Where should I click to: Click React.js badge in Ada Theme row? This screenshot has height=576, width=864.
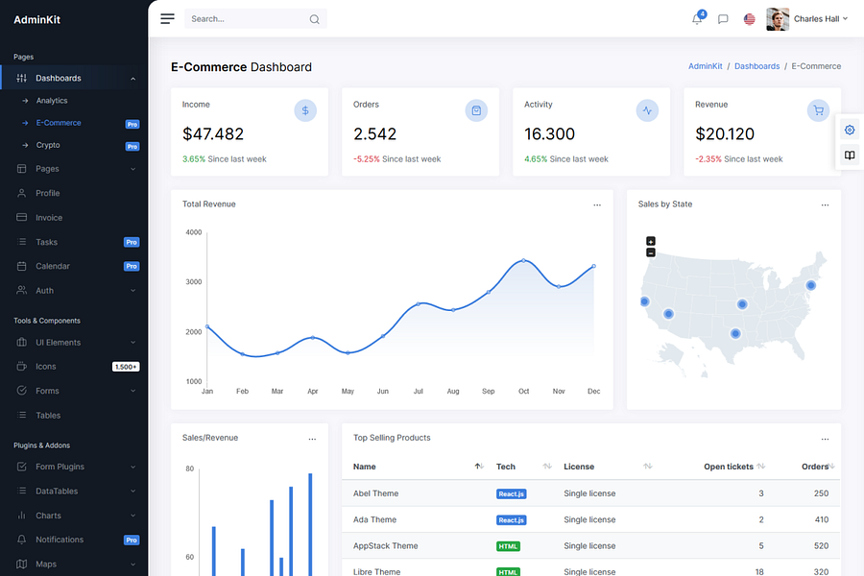[512, 520]
